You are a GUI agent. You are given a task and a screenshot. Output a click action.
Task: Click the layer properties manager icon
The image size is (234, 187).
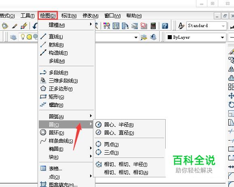pyautogui.click(x=13, y=37)
